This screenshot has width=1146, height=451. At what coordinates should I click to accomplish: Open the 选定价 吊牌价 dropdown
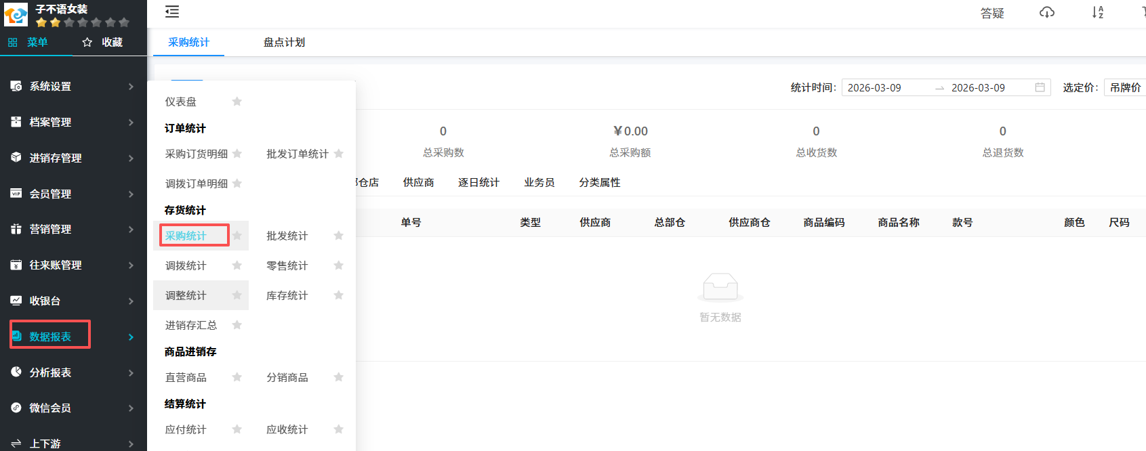[1125, 87]
